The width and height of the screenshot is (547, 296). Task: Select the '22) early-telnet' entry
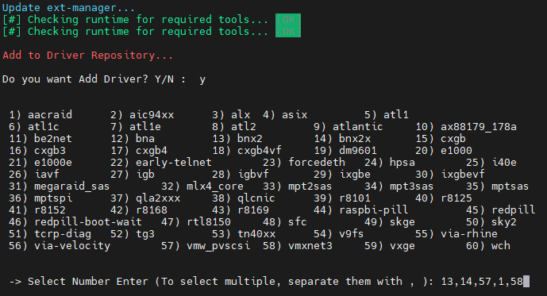coord(161,163)
